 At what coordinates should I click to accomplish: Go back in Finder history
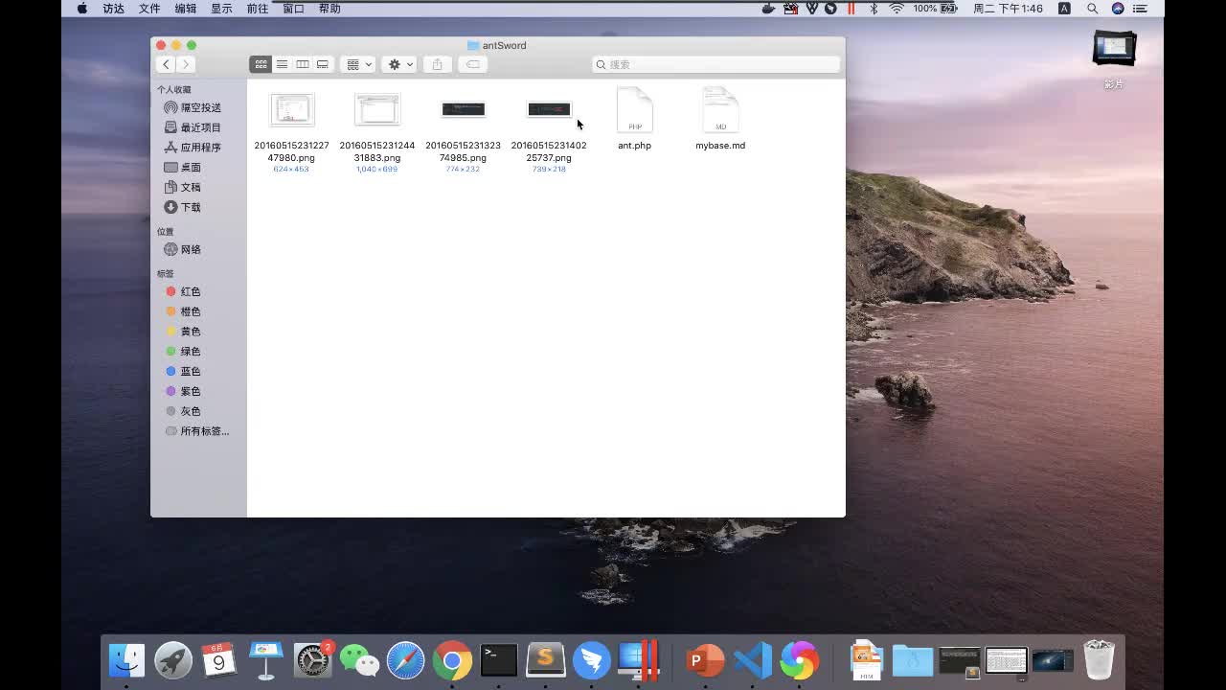point(166,64)
